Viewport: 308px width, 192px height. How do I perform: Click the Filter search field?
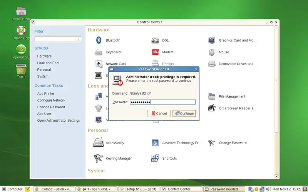(58, 39)
